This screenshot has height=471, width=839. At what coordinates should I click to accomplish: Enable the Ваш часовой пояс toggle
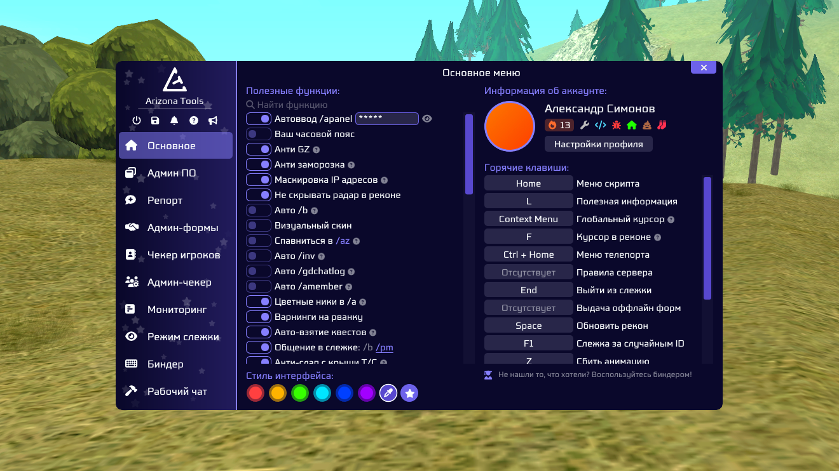(x=259, y=134)
